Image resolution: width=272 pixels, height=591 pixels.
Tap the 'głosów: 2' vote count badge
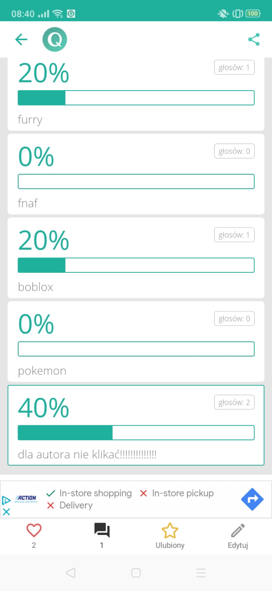click(x=234, y=402)
